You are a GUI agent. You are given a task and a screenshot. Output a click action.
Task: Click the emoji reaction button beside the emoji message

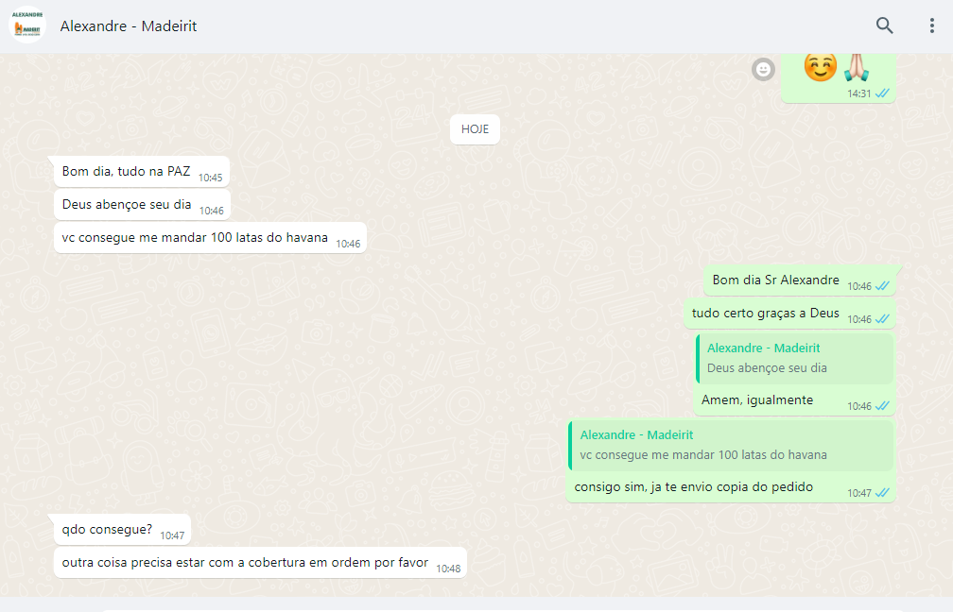(763, 69)
